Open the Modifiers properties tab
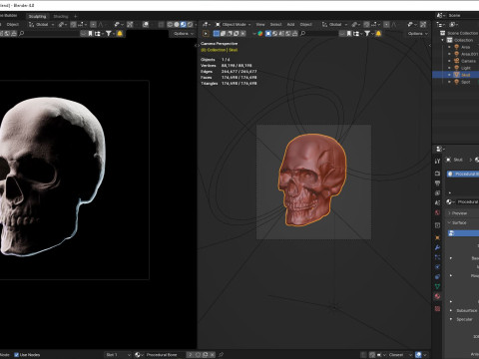Screen dimensions: 479x359 point(437,247)
